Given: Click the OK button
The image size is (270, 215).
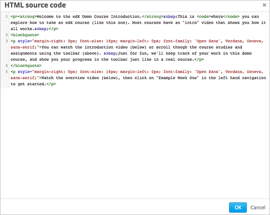Looking at the screenshot, I should pos(238,207).
